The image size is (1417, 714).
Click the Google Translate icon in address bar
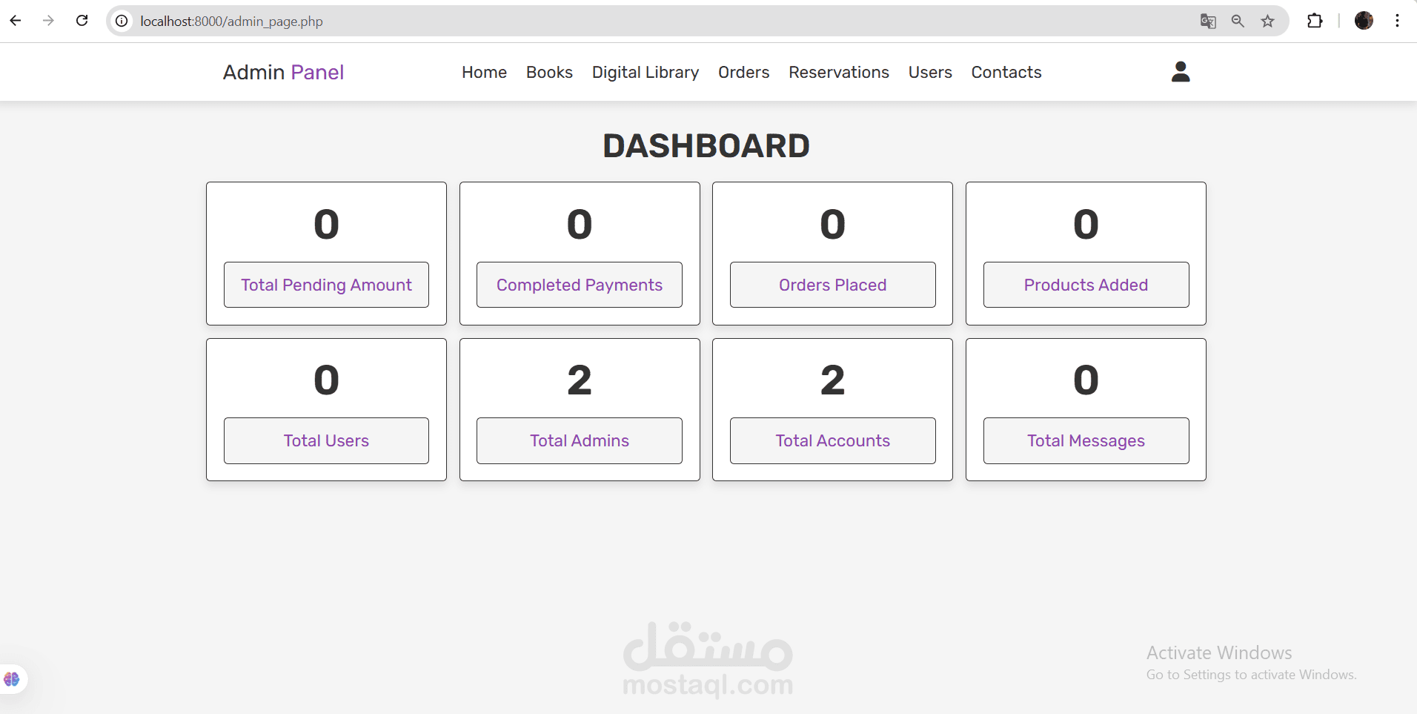1208,21
